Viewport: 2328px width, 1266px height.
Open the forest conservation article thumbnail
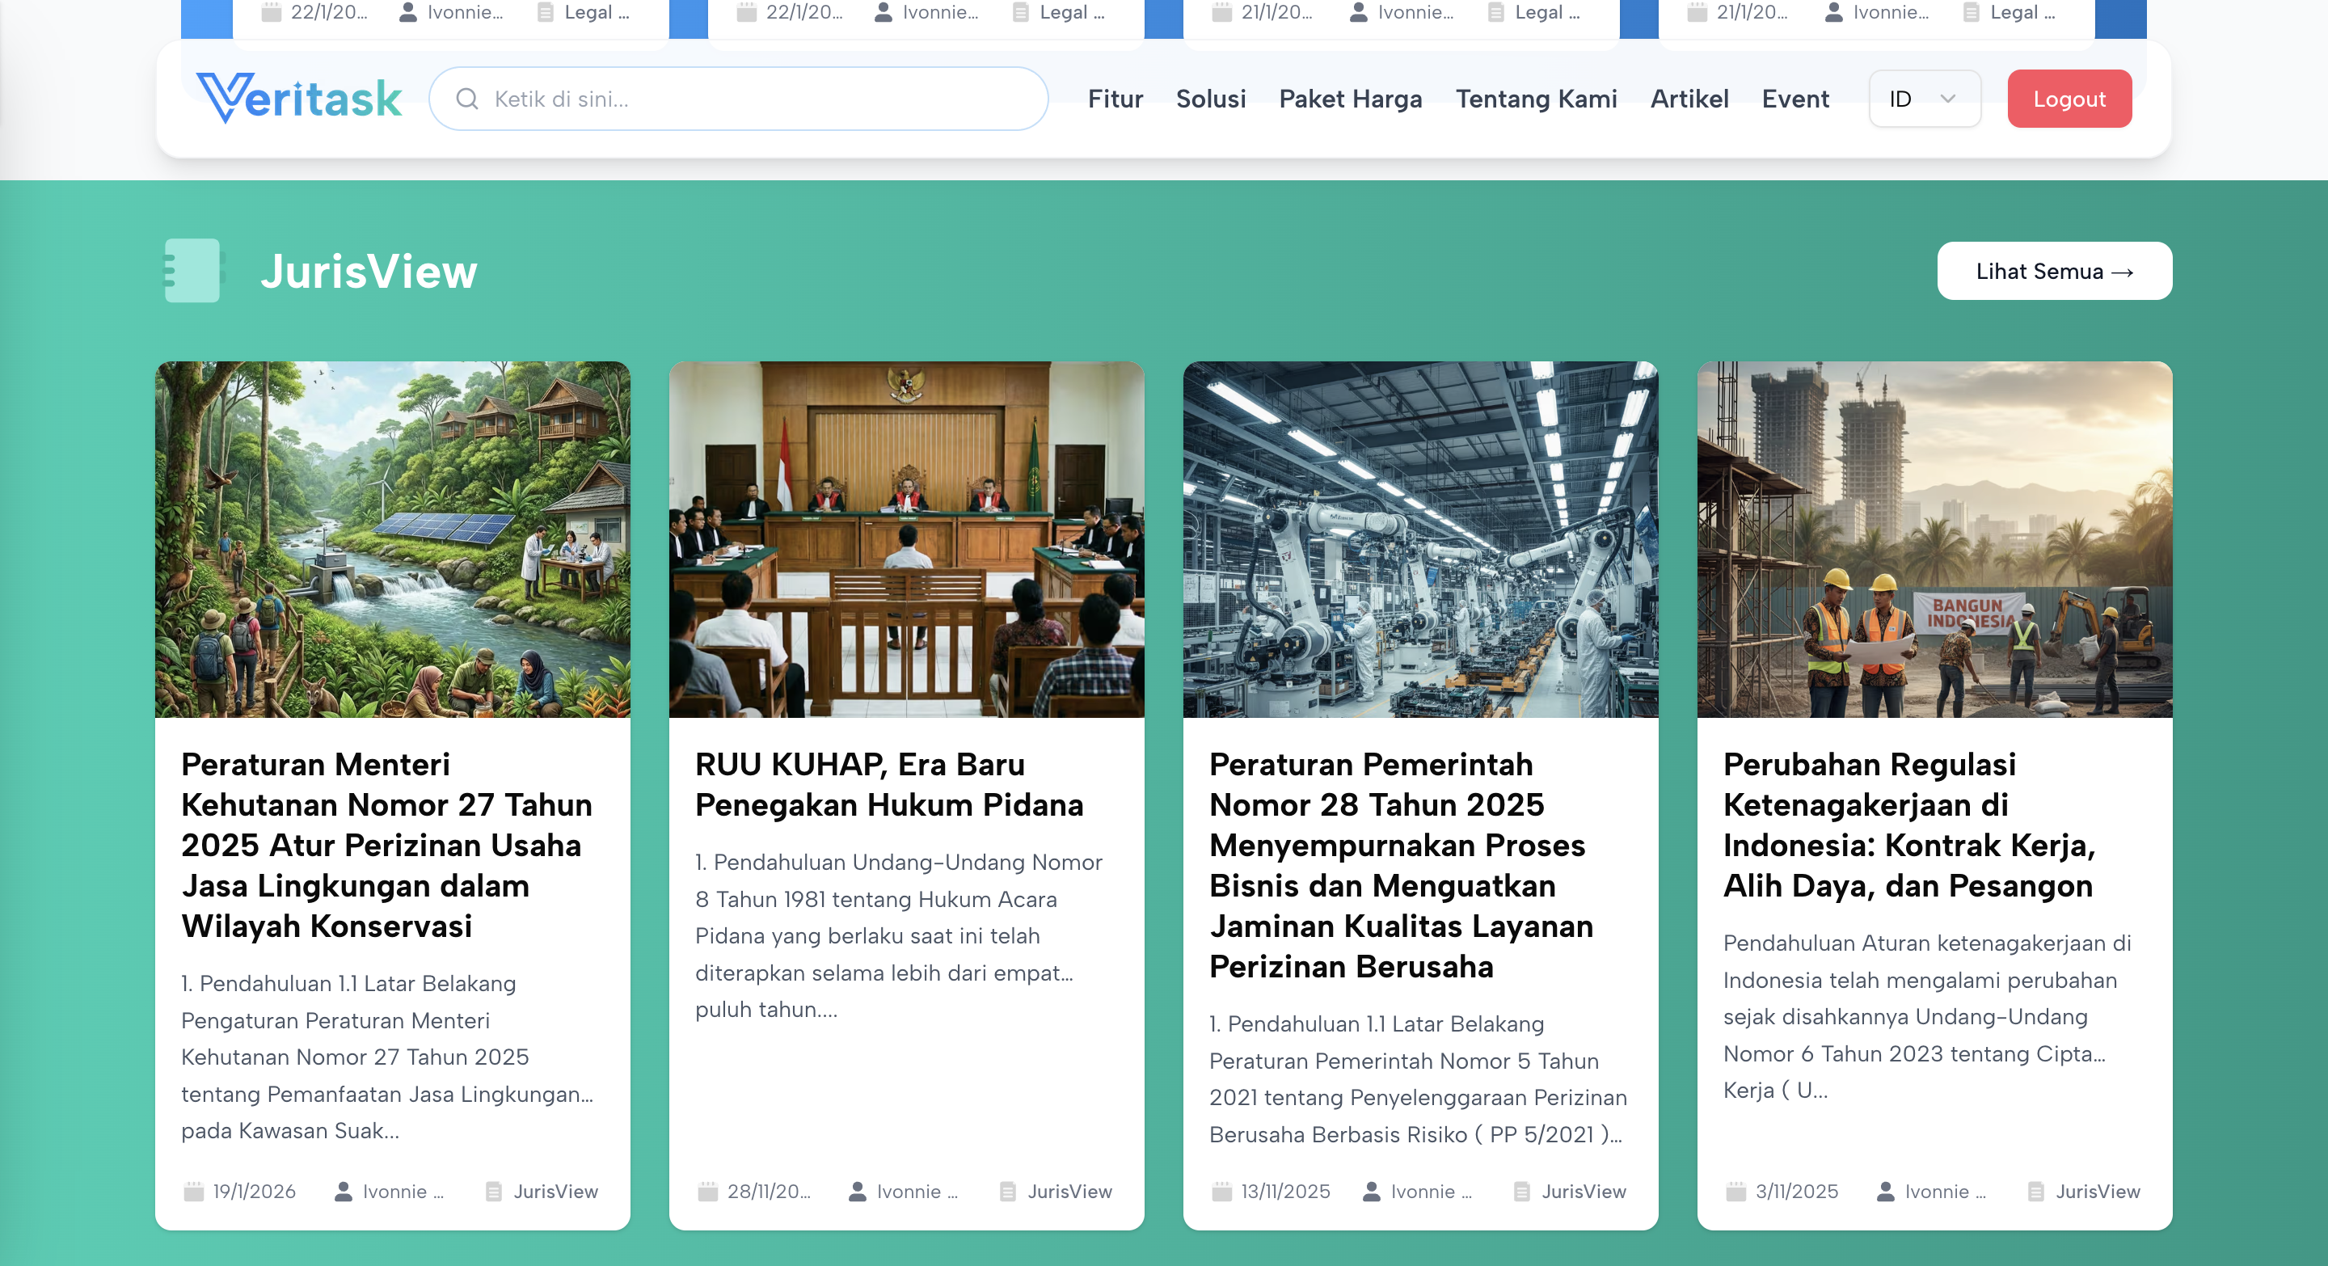tap(392, 539)
